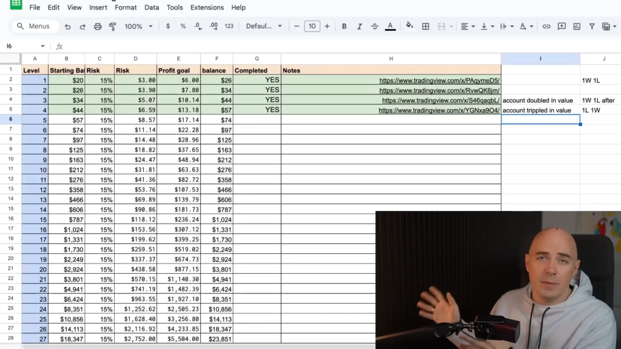Image resolution: width=621 pixels, height=349 pixels.
Task: Apply the currency format dollar icon
Action: [x=168, y=27]
